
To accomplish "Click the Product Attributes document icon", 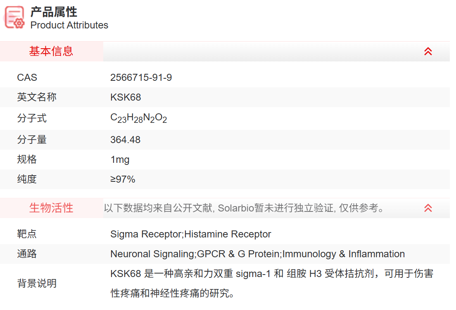I will pos(14,17).
